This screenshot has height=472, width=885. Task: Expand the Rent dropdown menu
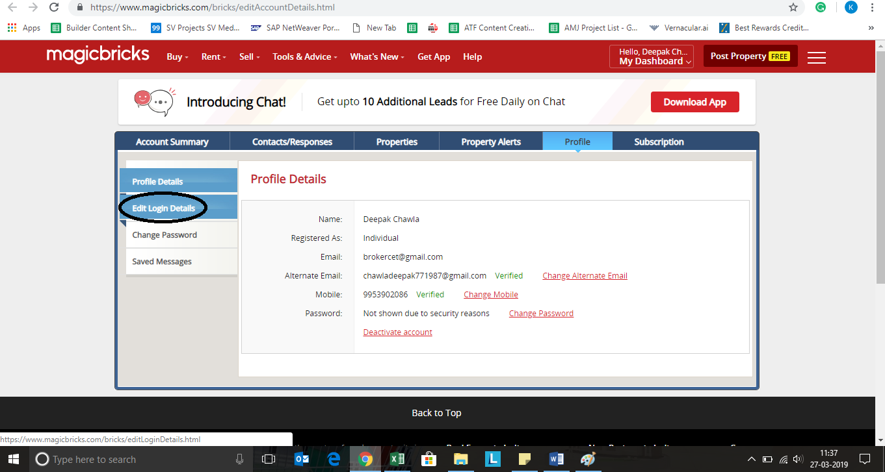pos(213,56)
